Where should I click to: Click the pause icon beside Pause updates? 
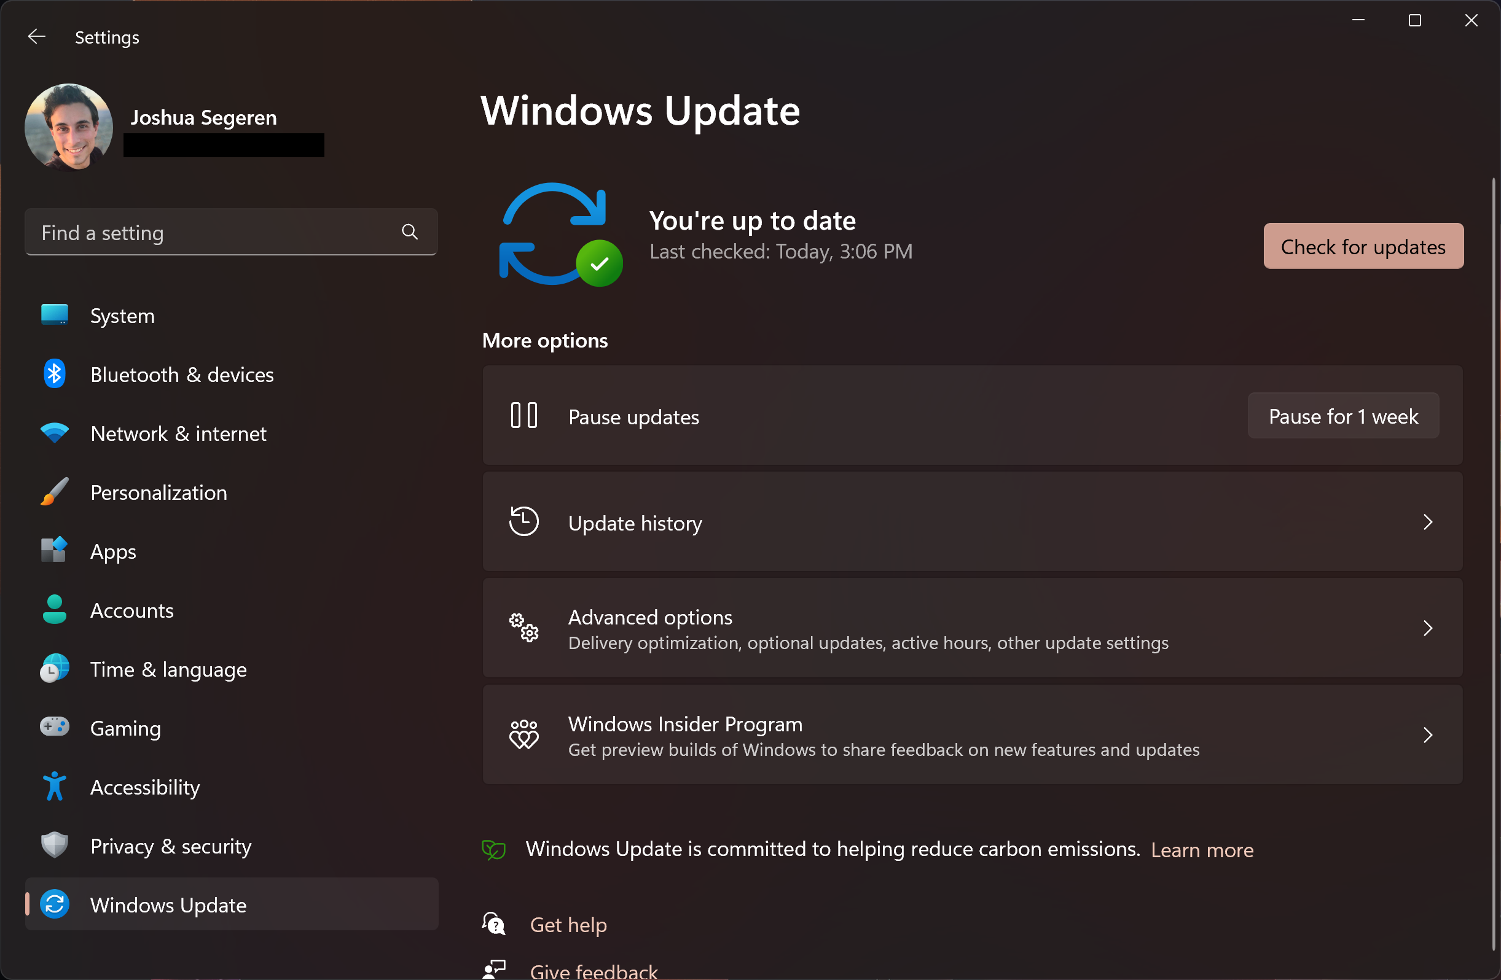pyautogui.click(x=523, y=416)
